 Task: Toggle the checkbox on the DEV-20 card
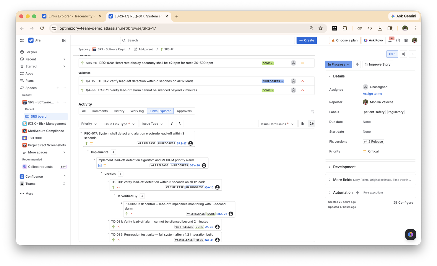click(100, 165)
